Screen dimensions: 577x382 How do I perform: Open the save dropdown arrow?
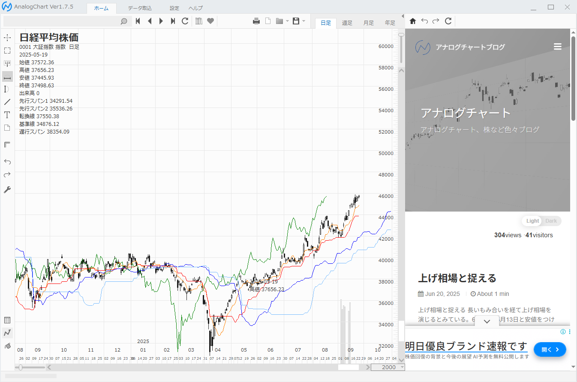[304, 21]
